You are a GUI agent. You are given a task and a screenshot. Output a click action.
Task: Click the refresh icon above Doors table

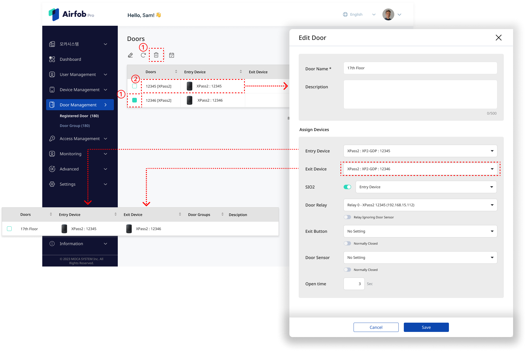(143, 55)
